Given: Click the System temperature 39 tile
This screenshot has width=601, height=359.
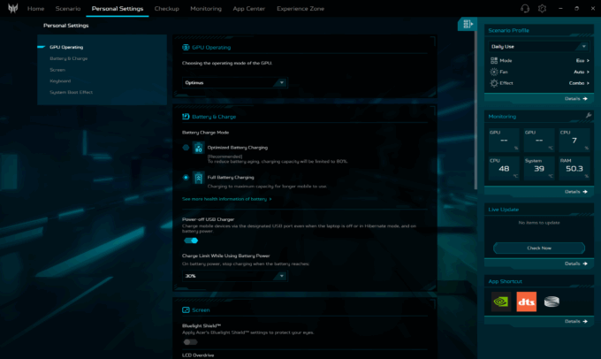Looking at the screenshot, I should click(x=539, y=168).
